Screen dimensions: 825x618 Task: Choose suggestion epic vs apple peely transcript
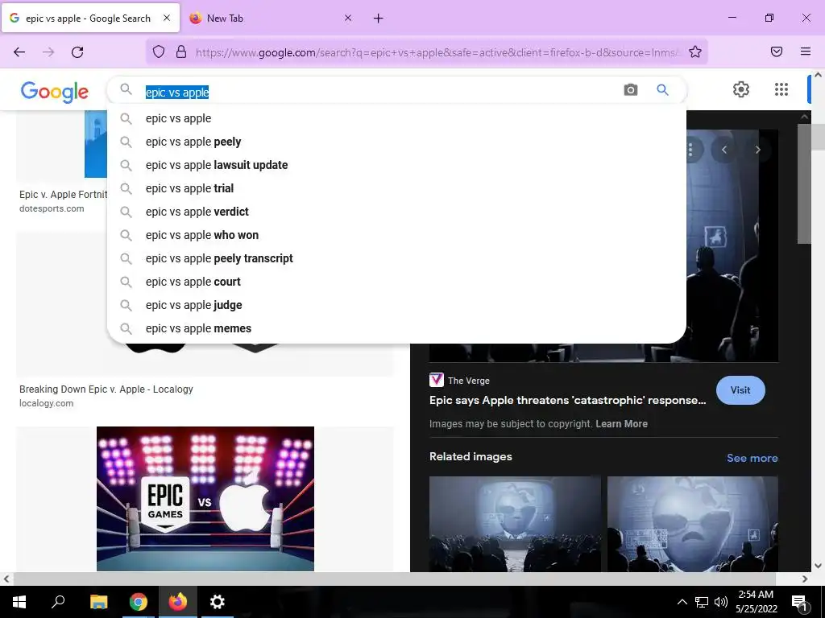point(396,258)
